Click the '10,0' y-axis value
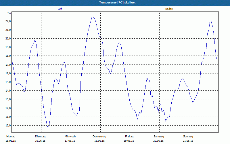 click(8, 126)
